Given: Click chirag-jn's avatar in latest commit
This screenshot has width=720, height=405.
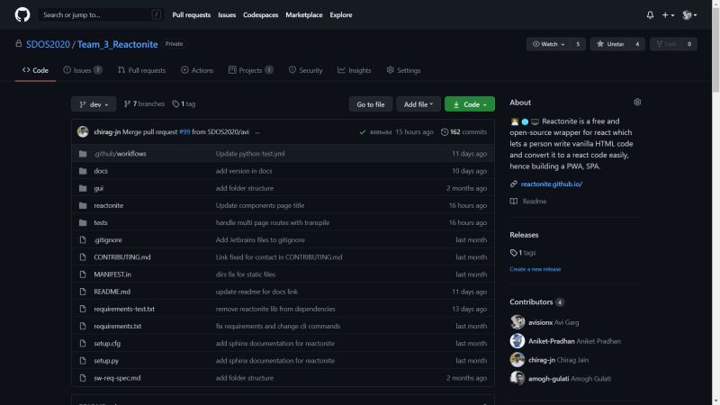Looking at the screenshot, I should 83,131.
